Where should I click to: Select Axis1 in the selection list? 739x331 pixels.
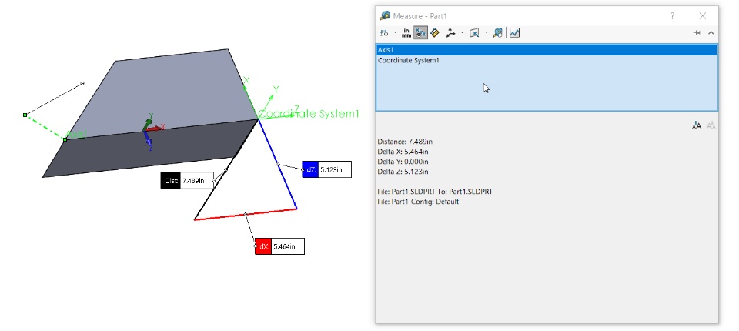(x=547, y=50)
